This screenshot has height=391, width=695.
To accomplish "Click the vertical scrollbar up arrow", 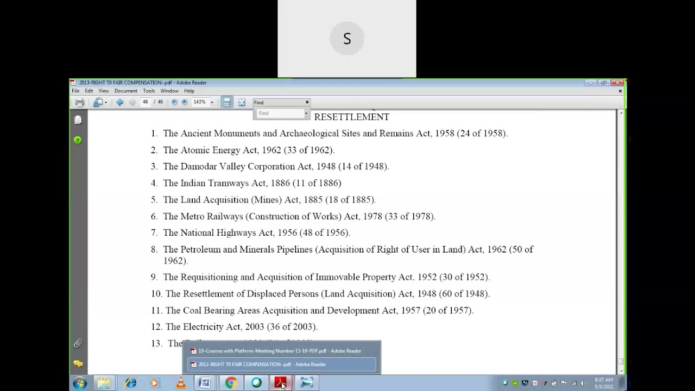I will [620, 113].
